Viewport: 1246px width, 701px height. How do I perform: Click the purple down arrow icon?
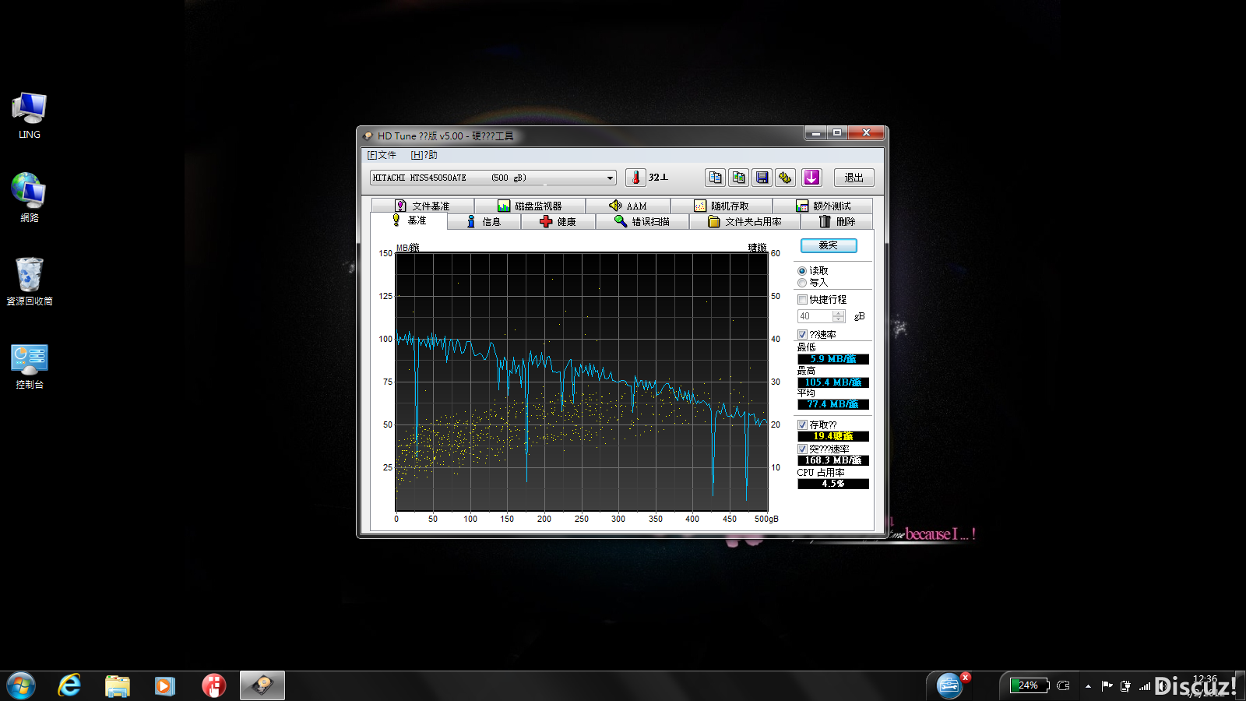pos(811,178)
